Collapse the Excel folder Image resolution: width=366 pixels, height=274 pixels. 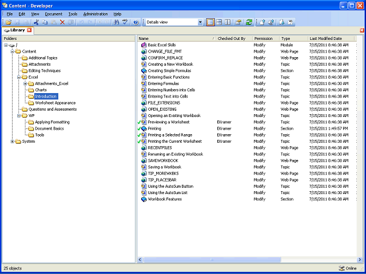click(x=19, y=77)
